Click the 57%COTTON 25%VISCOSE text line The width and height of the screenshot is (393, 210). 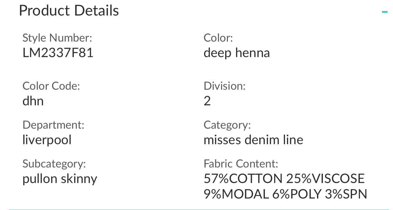point(284,179)
